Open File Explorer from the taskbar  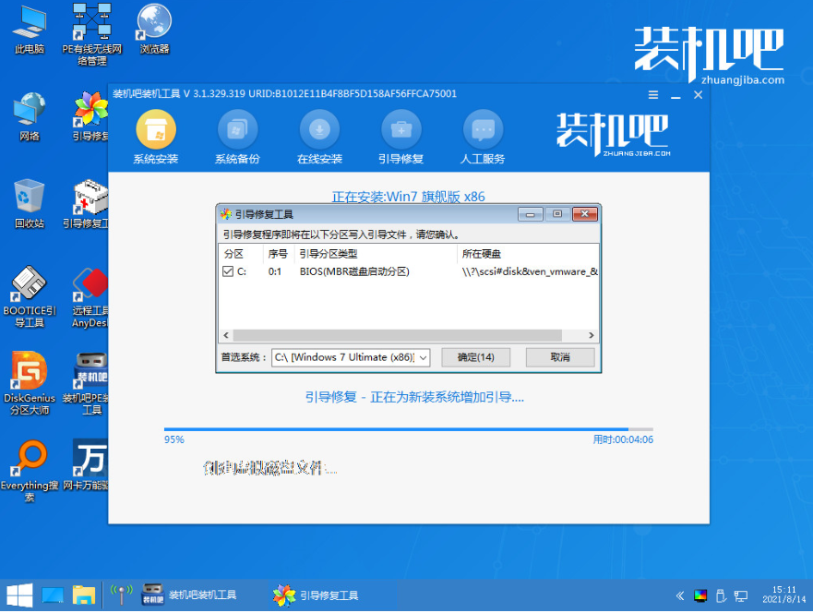83,595
